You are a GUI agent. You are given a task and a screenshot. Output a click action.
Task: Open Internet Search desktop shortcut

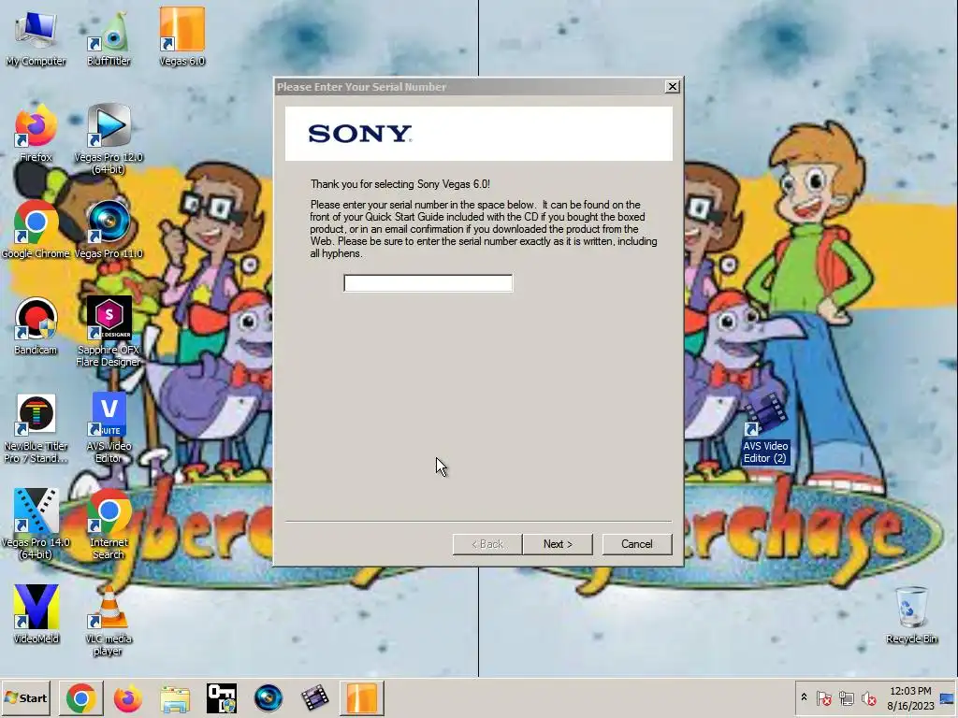click(x=109, y=524)
